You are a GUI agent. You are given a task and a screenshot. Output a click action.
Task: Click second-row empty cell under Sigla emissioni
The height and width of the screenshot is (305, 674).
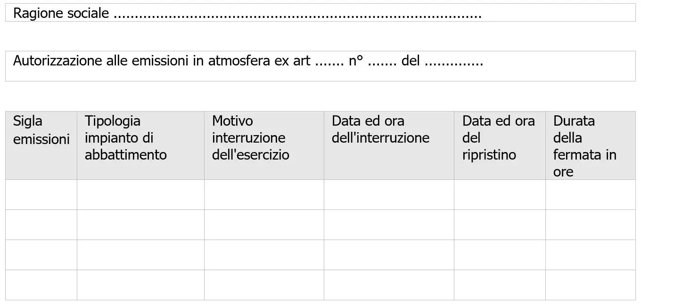41,225
